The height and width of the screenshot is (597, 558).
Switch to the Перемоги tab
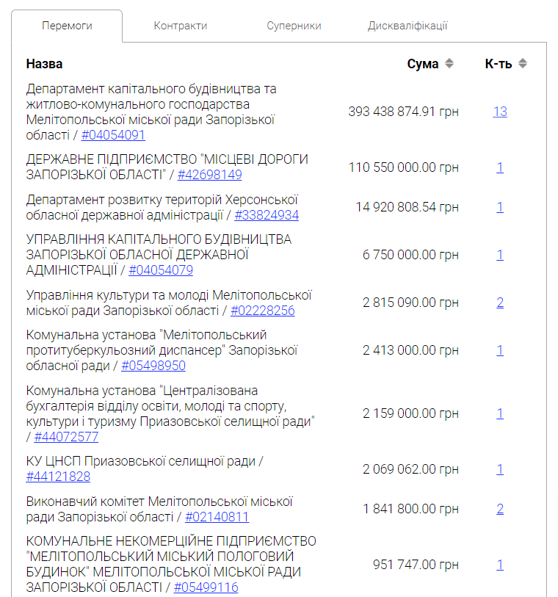pos(67,26)
